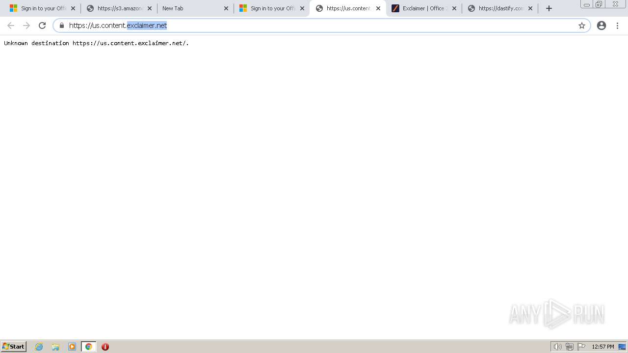Open the network tray icon
Image resolution: width=628 pixels, height=353 pixels.
click(x=570, y=347)
